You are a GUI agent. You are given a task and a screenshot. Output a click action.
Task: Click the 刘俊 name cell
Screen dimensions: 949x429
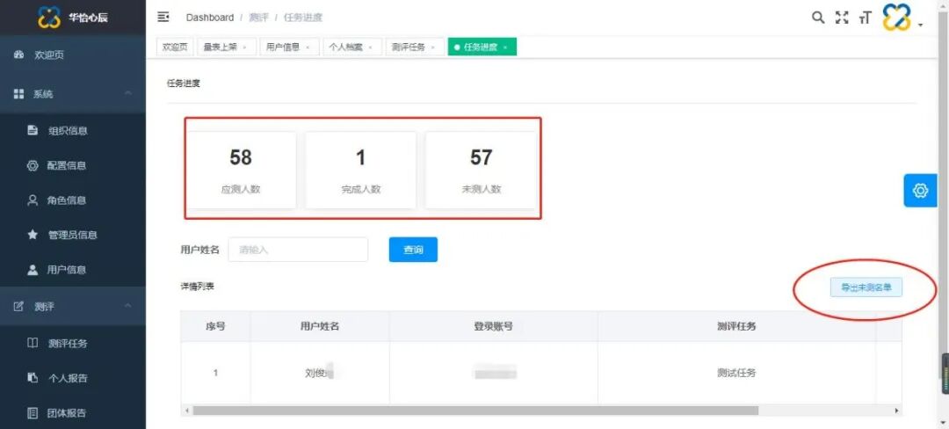(320, 373)
